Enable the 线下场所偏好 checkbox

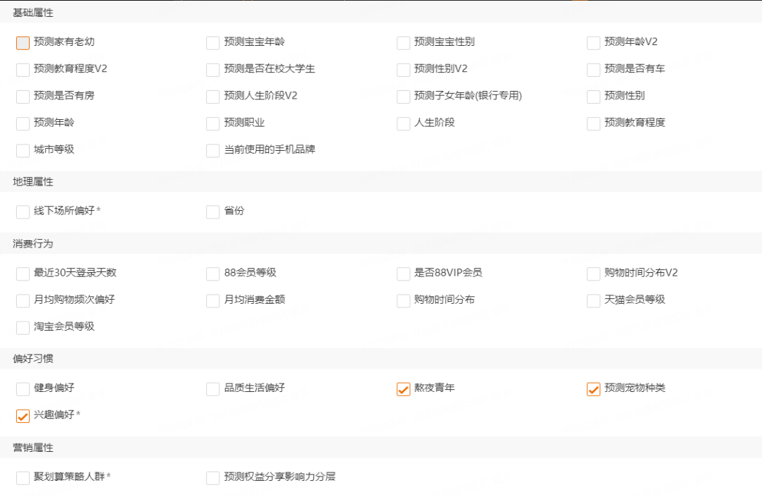(22, 211)
